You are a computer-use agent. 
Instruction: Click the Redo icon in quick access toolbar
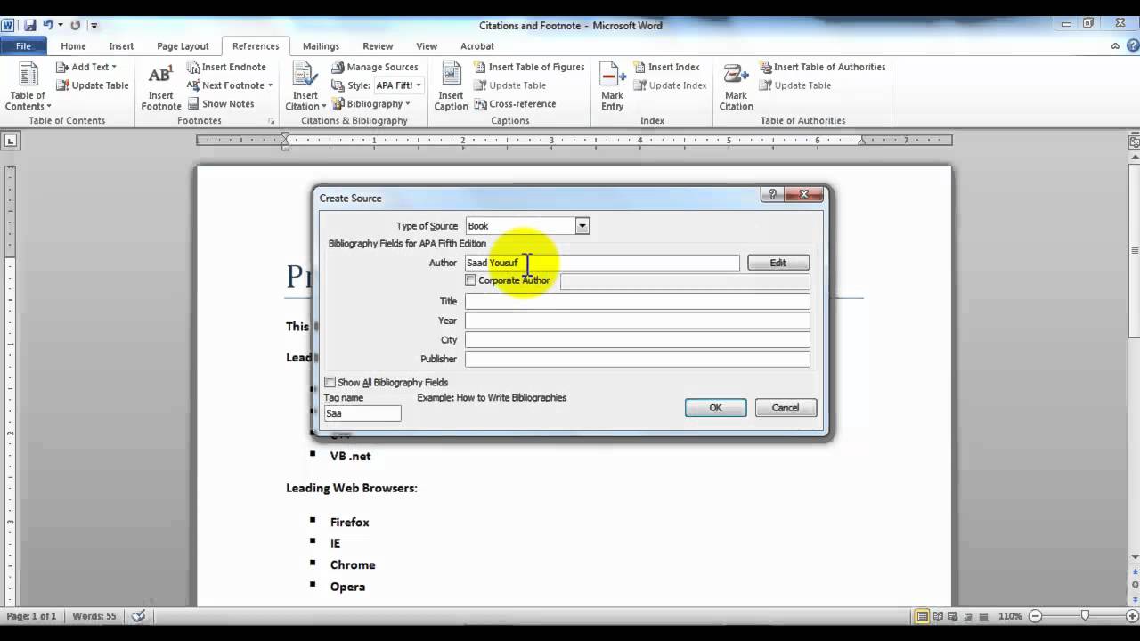(75, 26)
